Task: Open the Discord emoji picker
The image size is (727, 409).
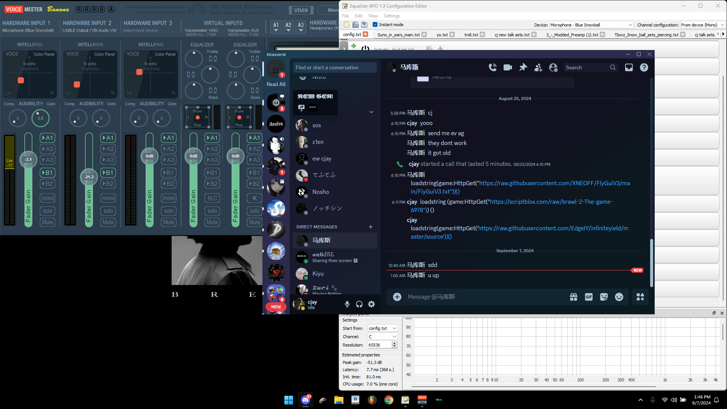Action: click(619, 297)
